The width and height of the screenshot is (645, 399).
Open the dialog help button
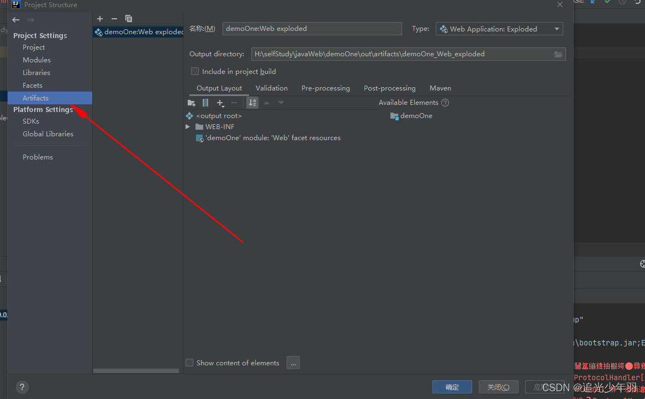point(22,387)
